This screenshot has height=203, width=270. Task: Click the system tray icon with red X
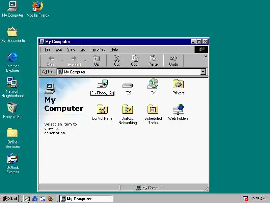click(245, 199)
